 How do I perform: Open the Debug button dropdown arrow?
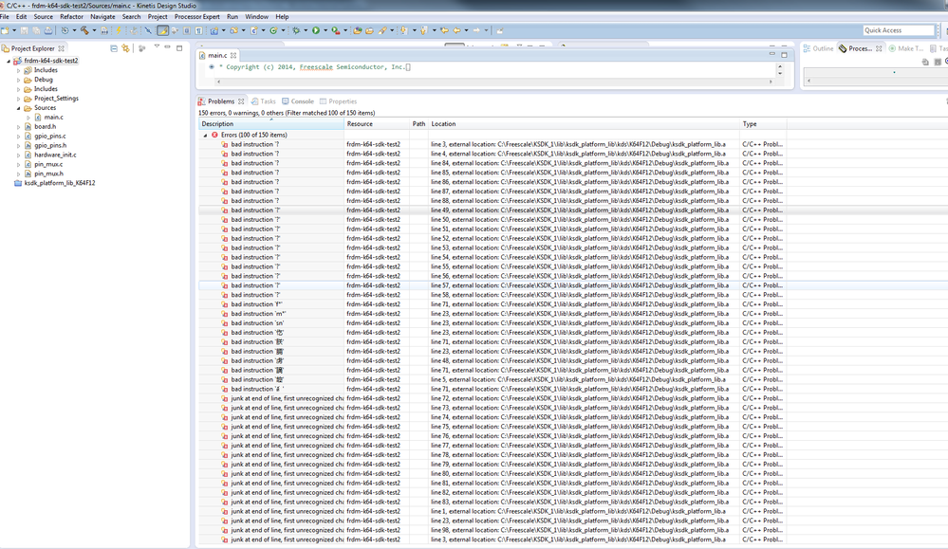click(x=306, y=30)
